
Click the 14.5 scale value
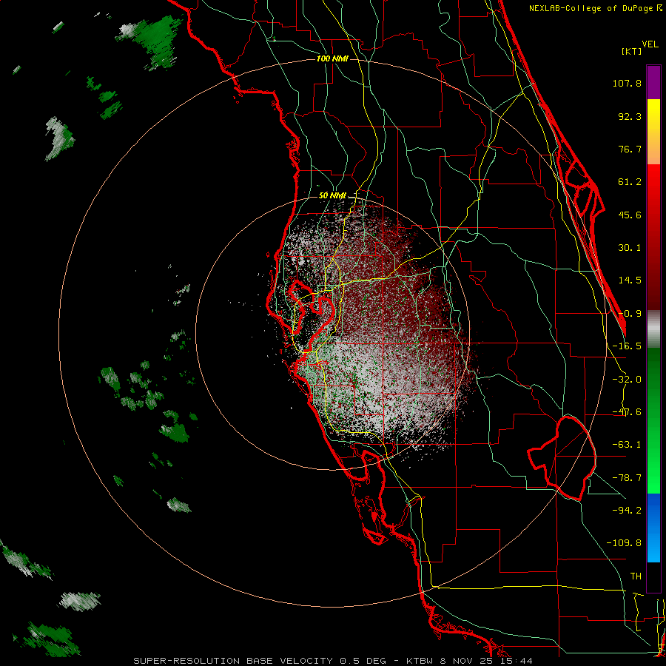(630, 280)
